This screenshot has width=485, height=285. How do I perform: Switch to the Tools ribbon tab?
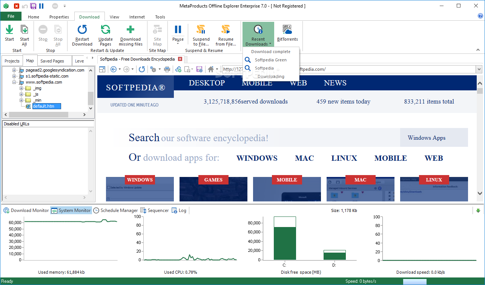click(160, 17)
